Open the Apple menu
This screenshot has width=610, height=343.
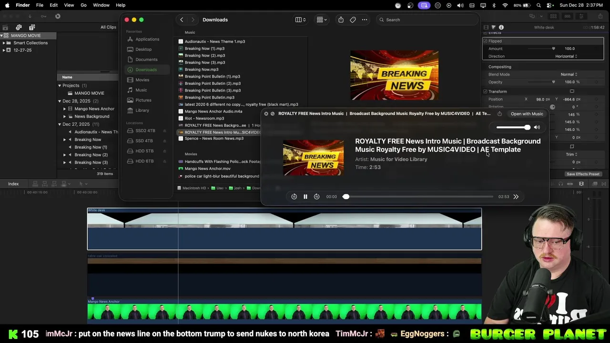click(7, 5)
